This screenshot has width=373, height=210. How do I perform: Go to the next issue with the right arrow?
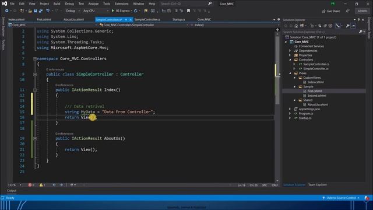[61, 185]
